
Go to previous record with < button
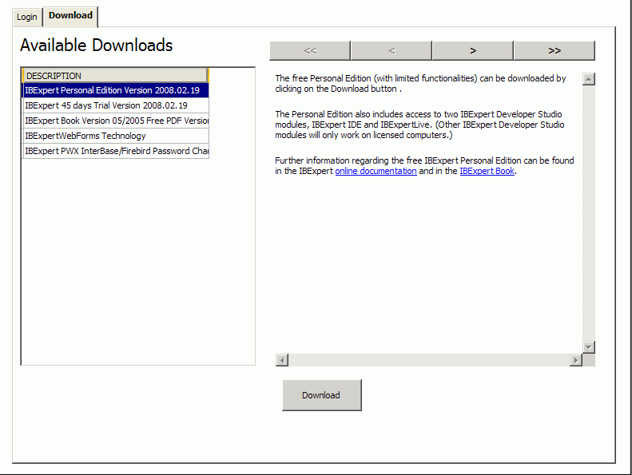click(x=392, y=50)
